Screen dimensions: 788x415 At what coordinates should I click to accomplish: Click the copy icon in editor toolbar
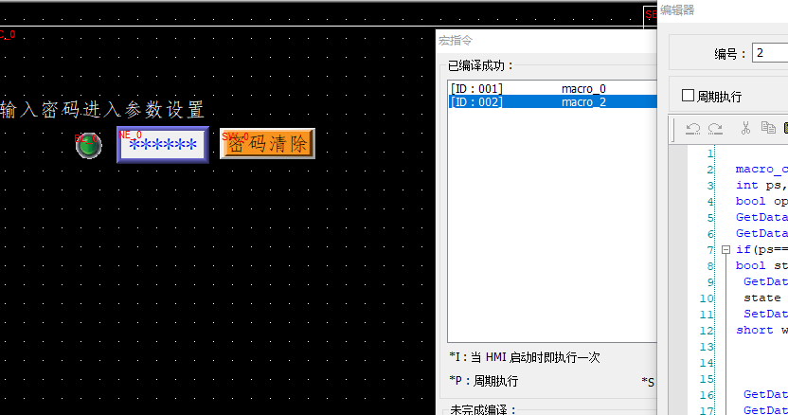pyautogui.click(x=767, y=128)
